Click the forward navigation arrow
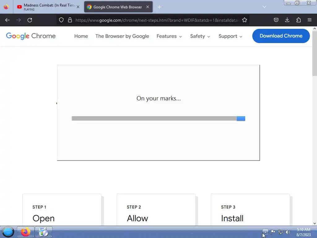Viewport: 317px width, 238px height. pyautogui.click(x=19, y=20)
